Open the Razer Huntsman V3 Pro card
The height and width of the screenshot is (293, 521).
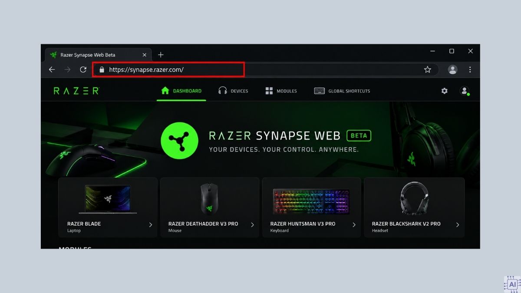pos(311,207)
